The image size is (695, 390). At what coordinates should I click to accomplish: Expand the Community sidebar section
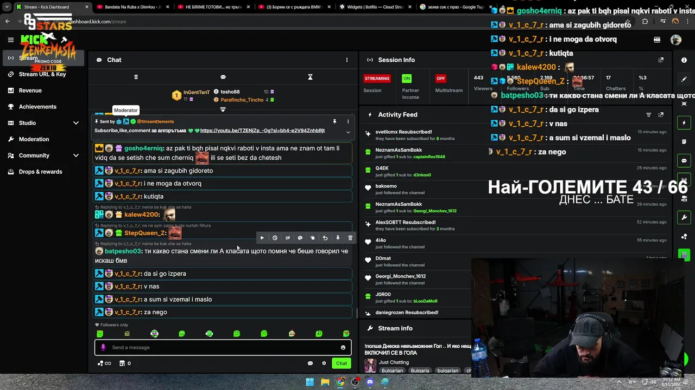click(x=76, y=155)
